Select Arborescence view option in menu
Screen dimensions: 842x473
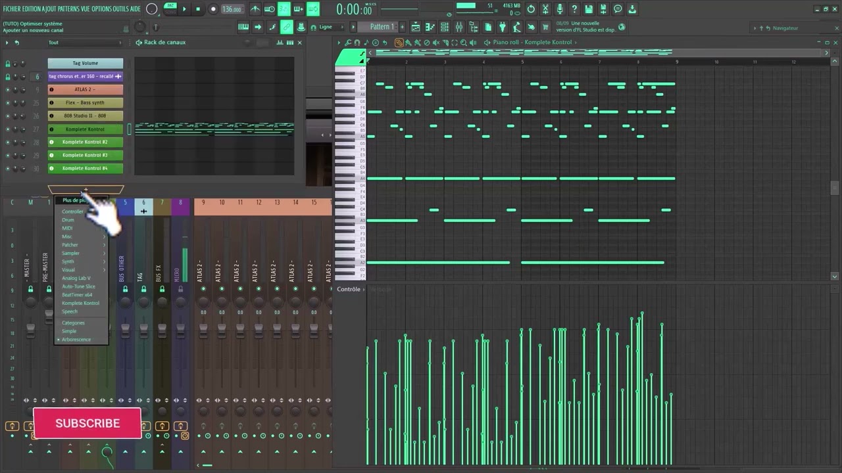(82, 340)
